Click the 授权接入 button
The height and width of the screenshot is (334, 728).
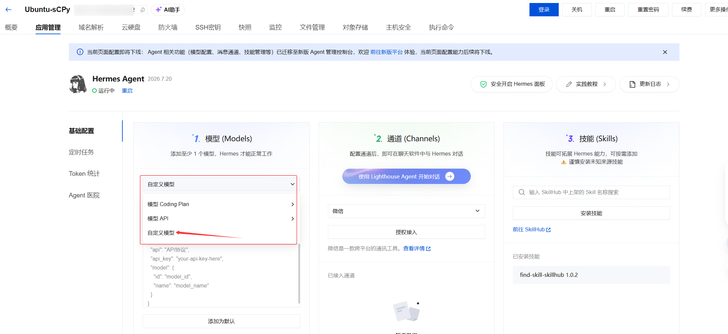406,232
